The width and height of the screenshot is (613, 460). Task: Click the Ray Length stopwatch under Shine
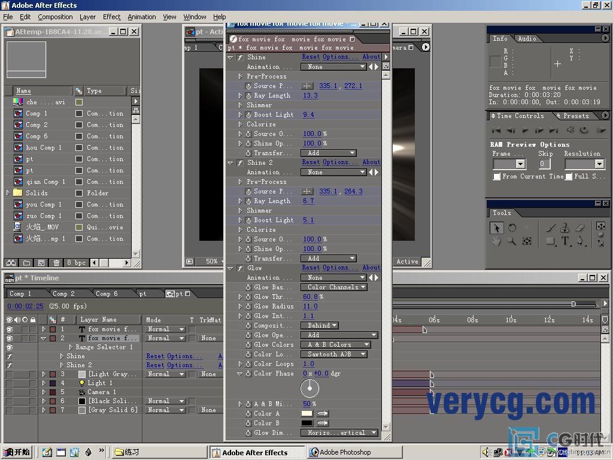pos(248,95)
